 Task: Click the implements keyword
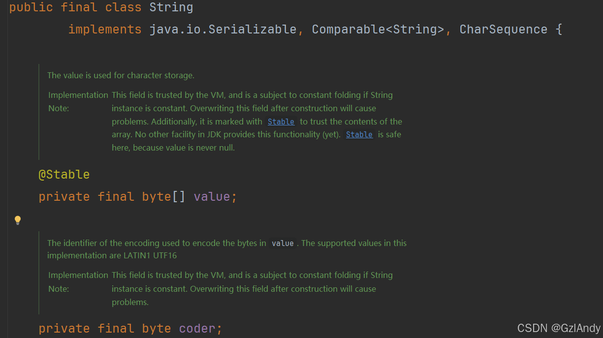(105, 29)
